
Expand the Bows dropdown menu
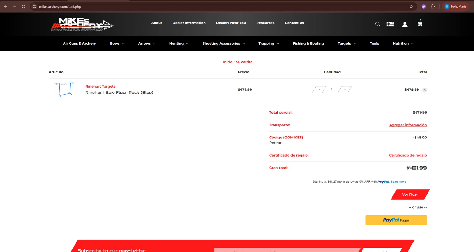point(117,43)
